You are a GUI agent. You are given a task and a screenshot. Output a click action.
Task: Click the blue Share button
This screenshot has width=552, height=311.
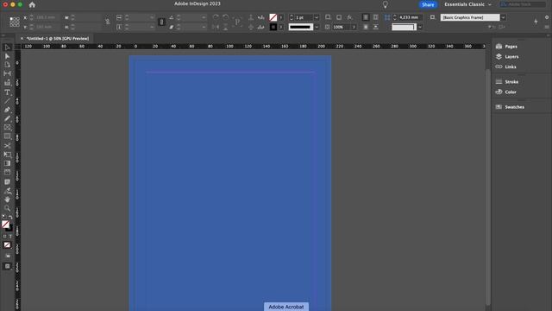click(428, 4)
